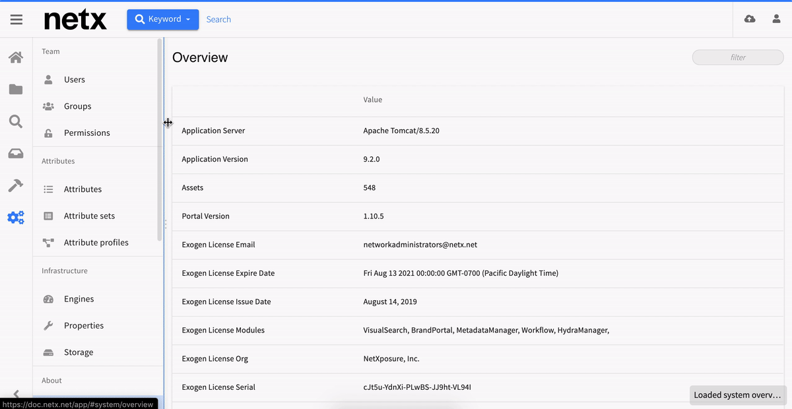This screenshot has height=409, width=792.
Task: Click the Overview page heading
Action: [200, 57]
